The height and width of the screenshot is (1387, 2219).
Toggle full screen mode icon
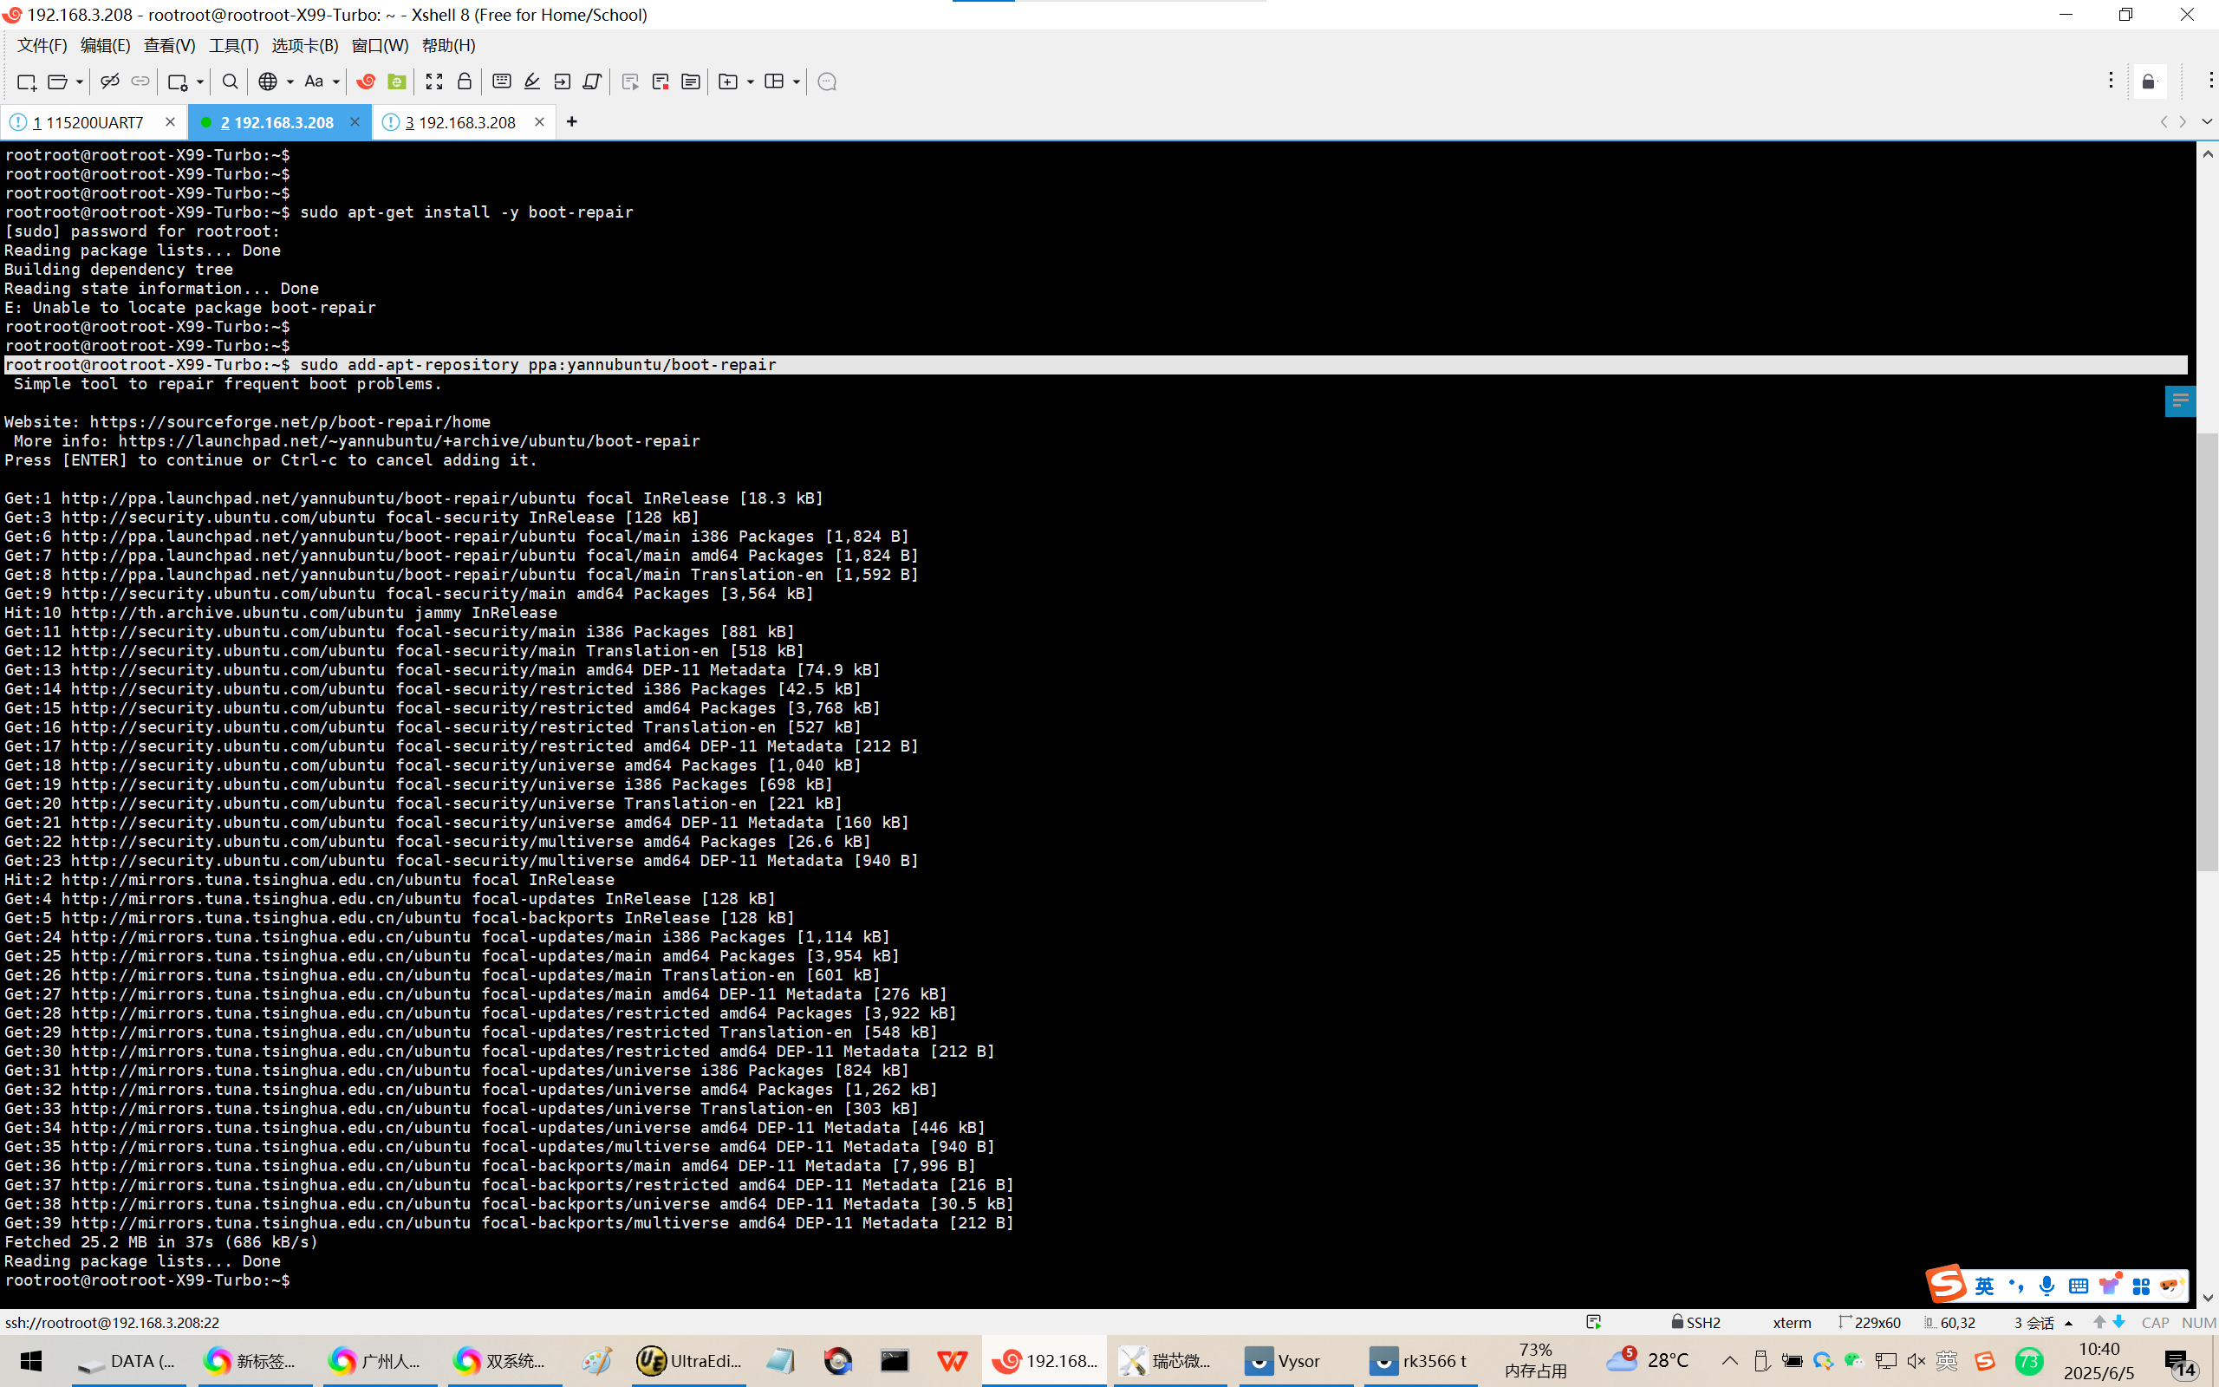433,81
